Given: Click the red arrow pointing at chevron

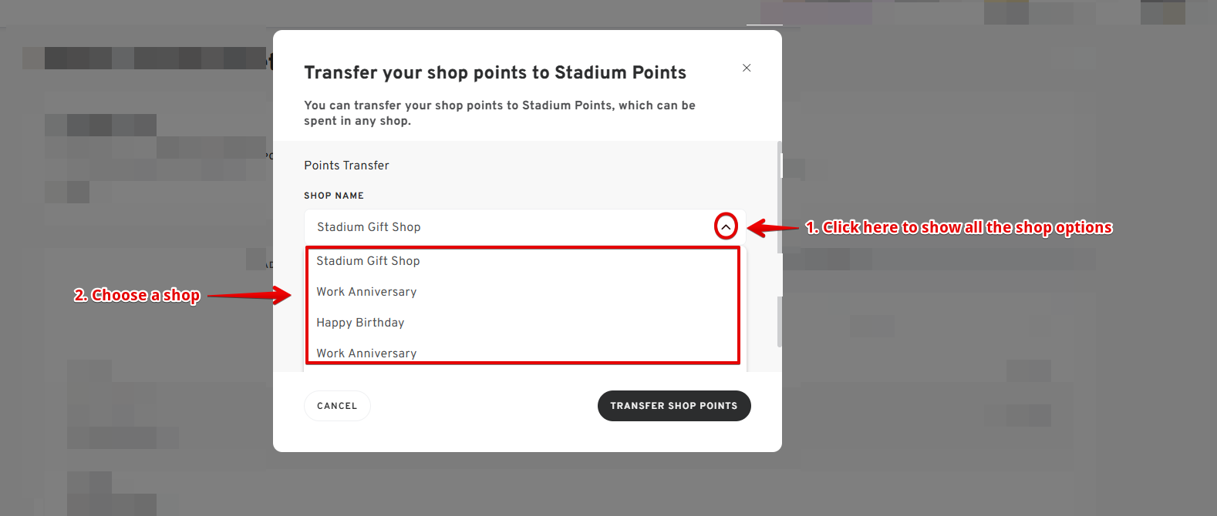Looking at the screenshot, I should (772, 228).
